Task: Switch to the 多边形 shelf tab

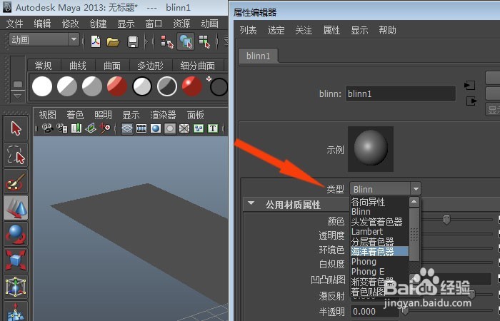Action: tap(151, 66)
